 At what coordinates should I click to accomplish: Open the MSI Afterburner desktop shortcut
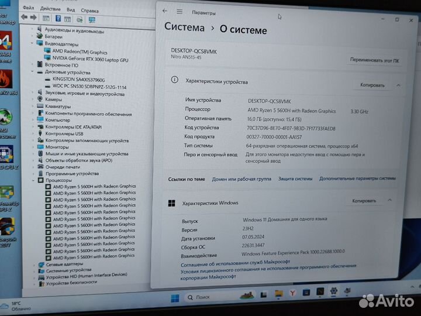click(x=7, y=124)
